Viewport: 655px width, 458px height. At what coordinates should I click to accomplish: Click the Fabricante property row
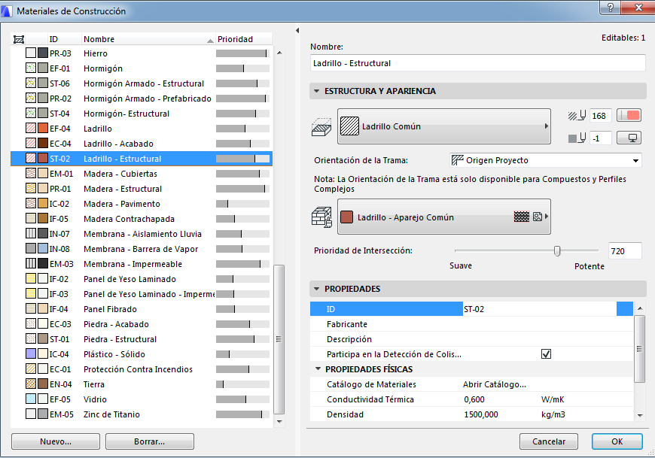[x=471, y=323]
